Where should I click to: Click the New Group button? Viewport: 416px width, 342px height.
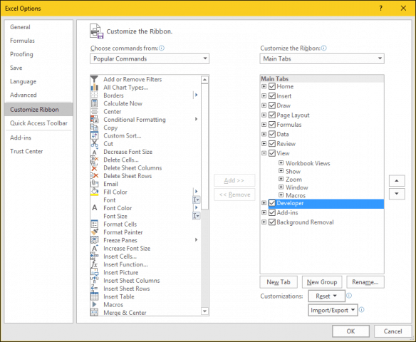(x=322, y=282)
